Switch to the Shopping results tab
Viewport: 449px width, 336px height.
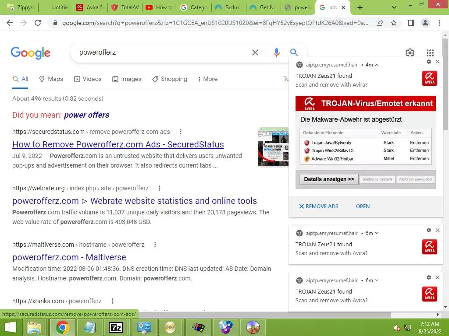[x=170, y=79]
